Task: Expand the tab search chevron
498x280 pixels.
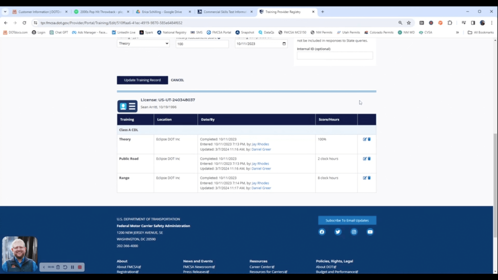Action: 5,12
